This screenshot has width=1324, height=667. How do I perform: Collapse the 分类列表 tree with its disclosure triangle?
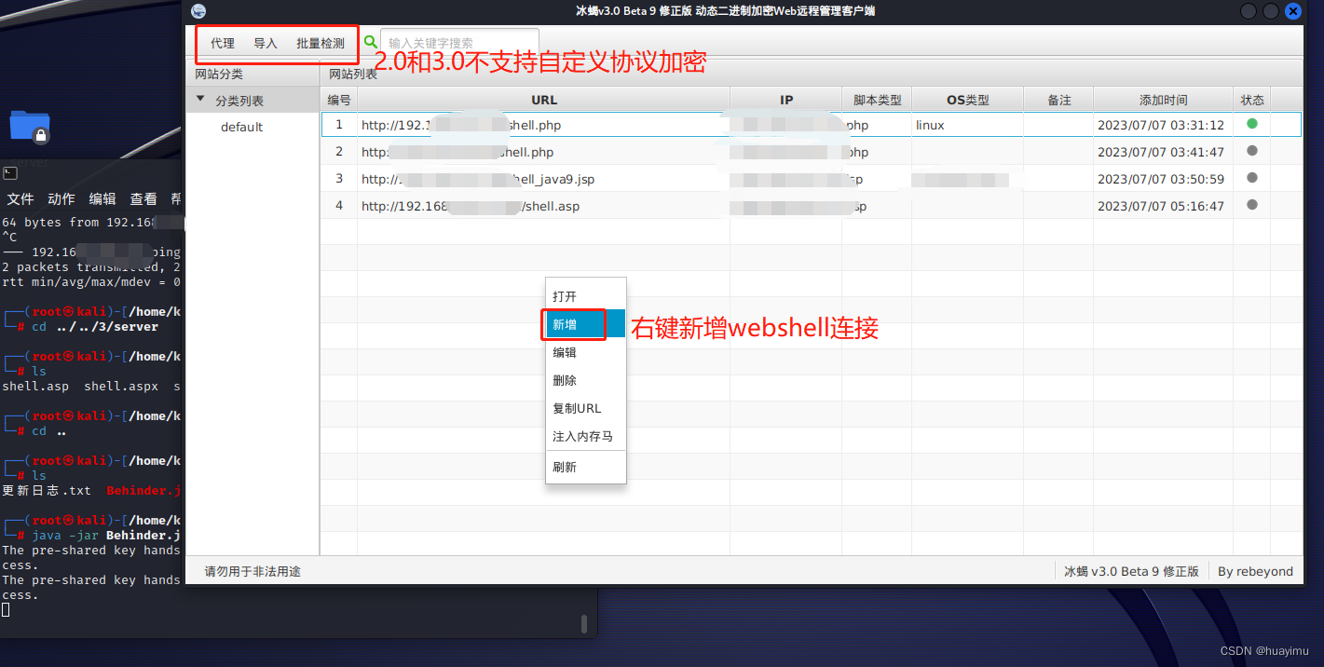[200, 100]
